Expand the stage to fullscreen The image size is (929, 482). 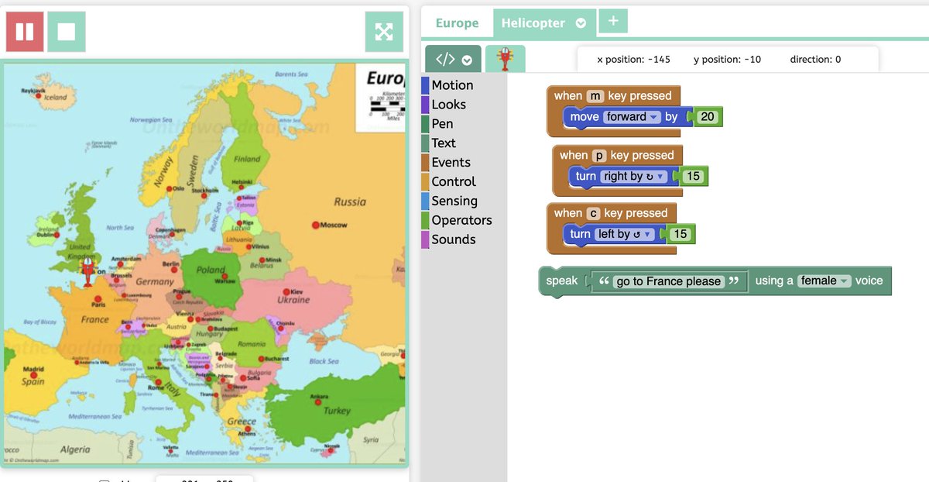tap(384, 32)
